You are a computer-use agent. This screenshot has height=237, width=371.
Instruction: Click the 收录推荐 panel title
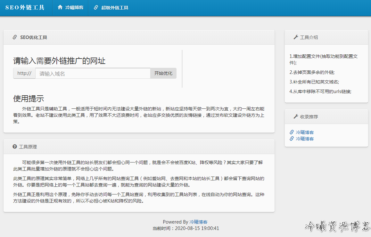pos(309,117)
